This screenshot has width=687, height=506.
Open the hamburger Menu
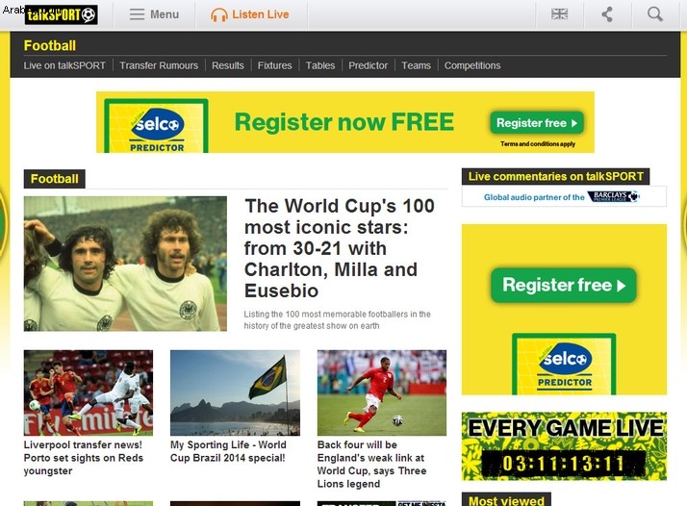click(x=154, y=14)
